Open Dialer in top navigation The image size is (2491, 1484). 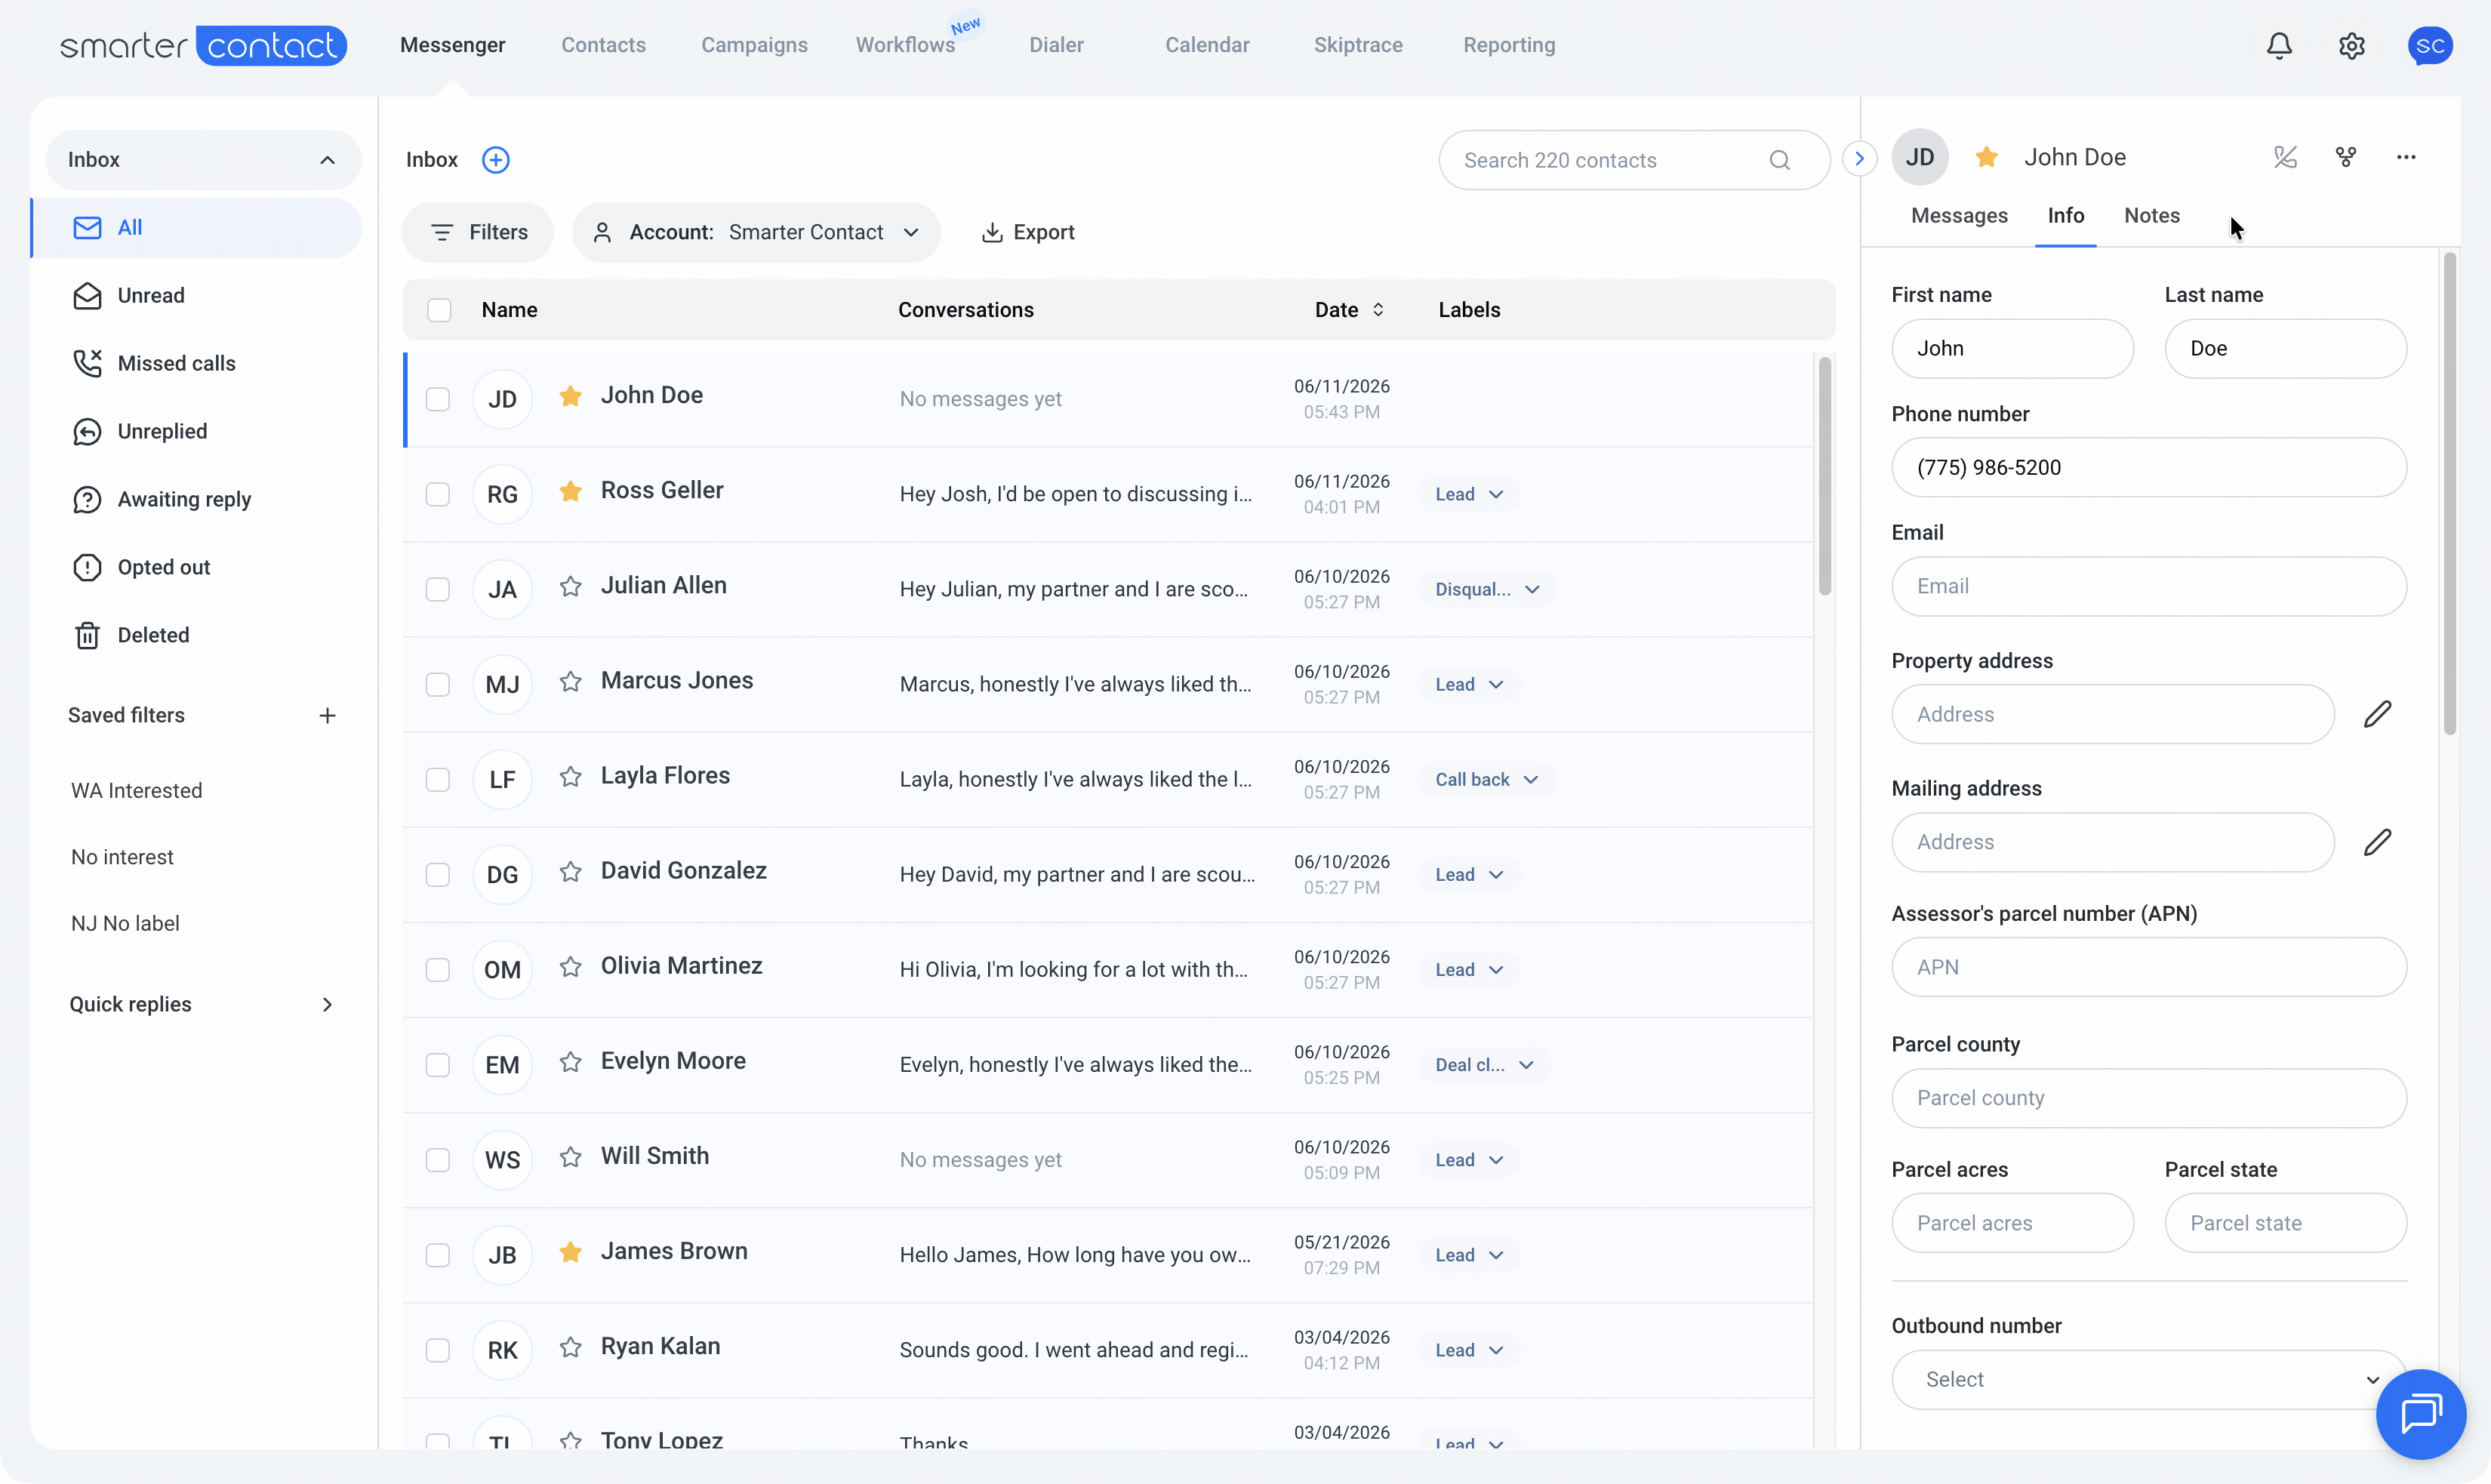point(1056,45)
